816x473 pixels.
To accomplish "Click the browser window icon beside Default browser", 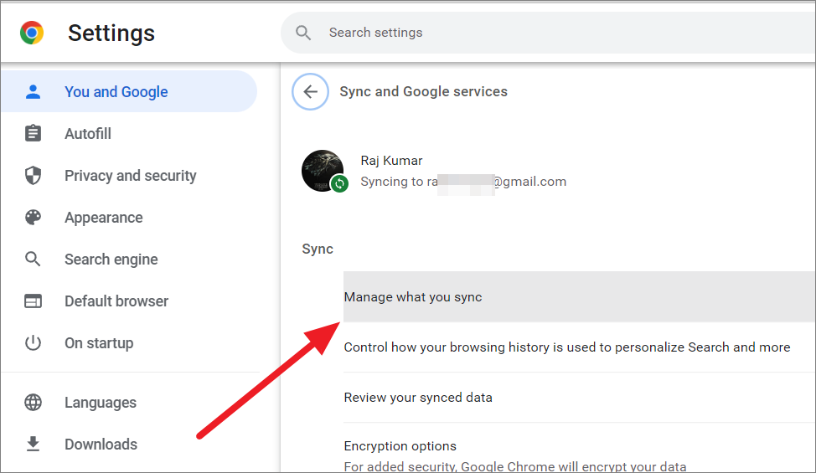I will tap(33, 301).
